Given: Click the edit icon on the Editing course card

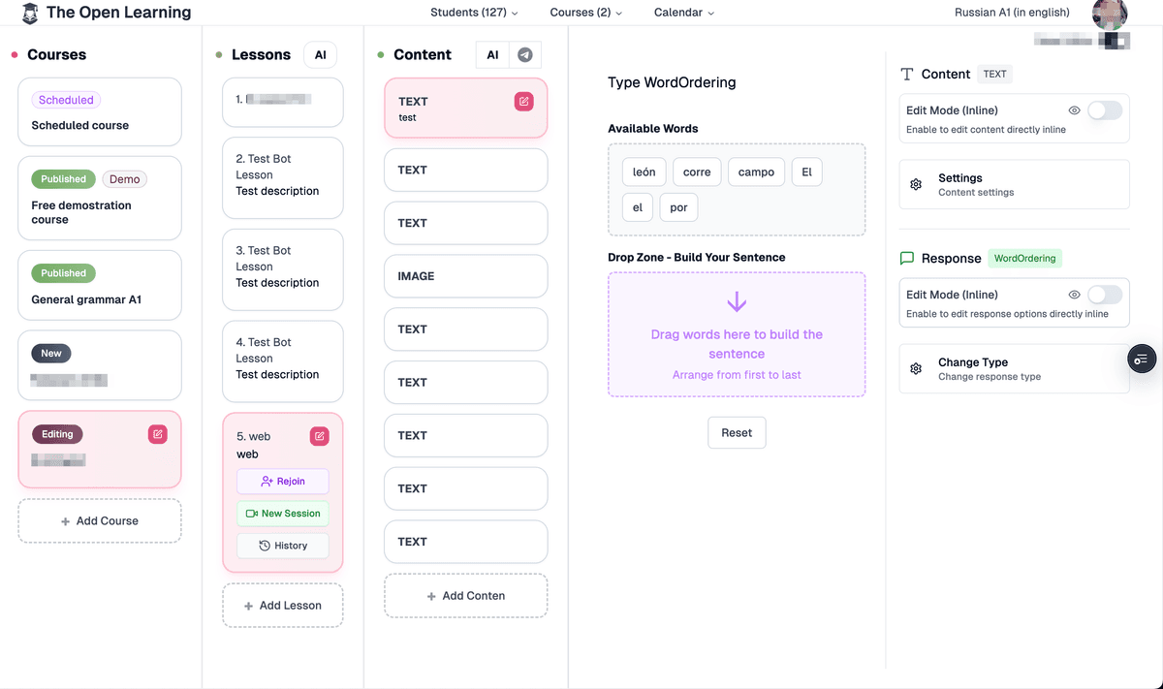Looking at the screenshot, I should 158,434.
